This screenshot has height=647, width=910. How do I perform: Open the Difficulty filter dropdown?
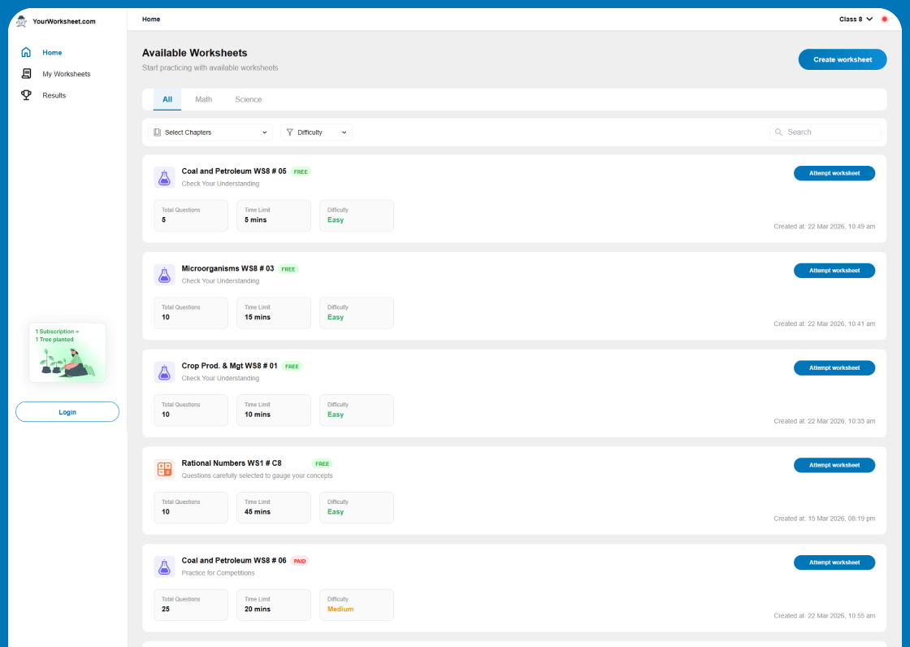[x=316, y=132]
